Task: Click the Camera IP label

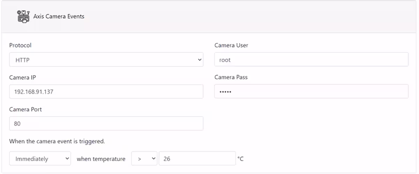Action: (23, 77)
